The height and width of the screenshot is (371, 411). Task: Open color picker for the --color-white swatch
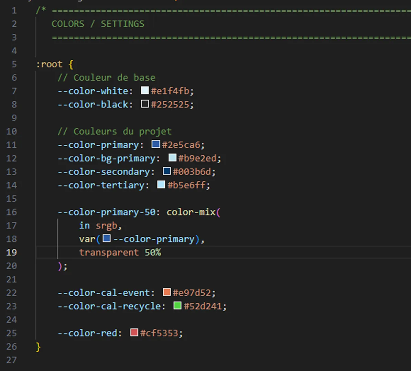click(x=145, y=90)
